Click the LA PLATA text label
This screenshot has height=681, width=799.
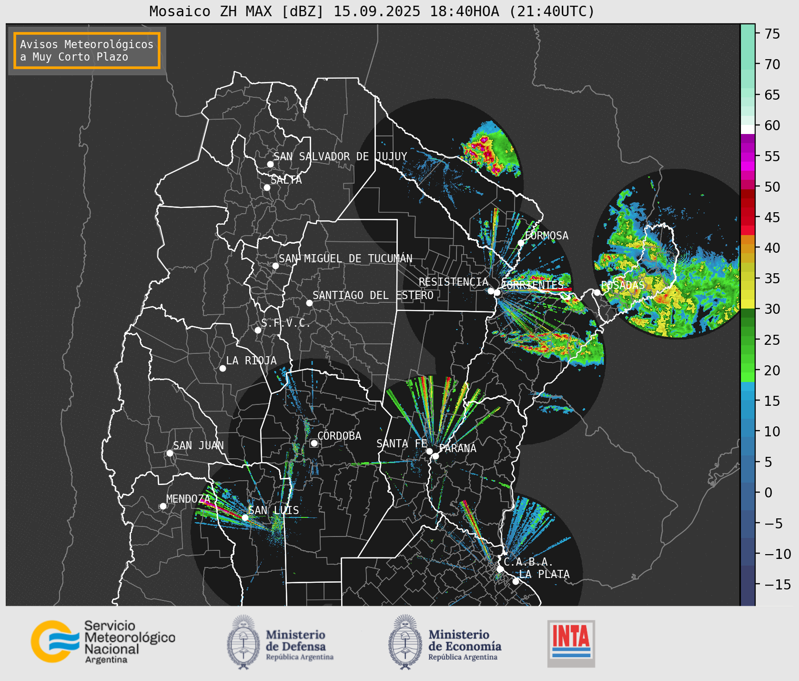(544, 574)
